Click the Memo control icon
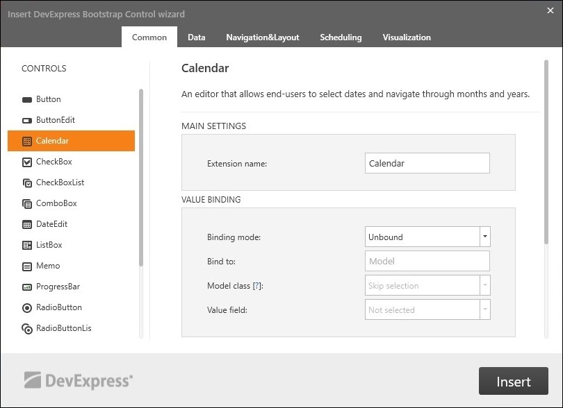Image resolution: width=563 pixels, height=408 pixels. [x=27, y=266]
